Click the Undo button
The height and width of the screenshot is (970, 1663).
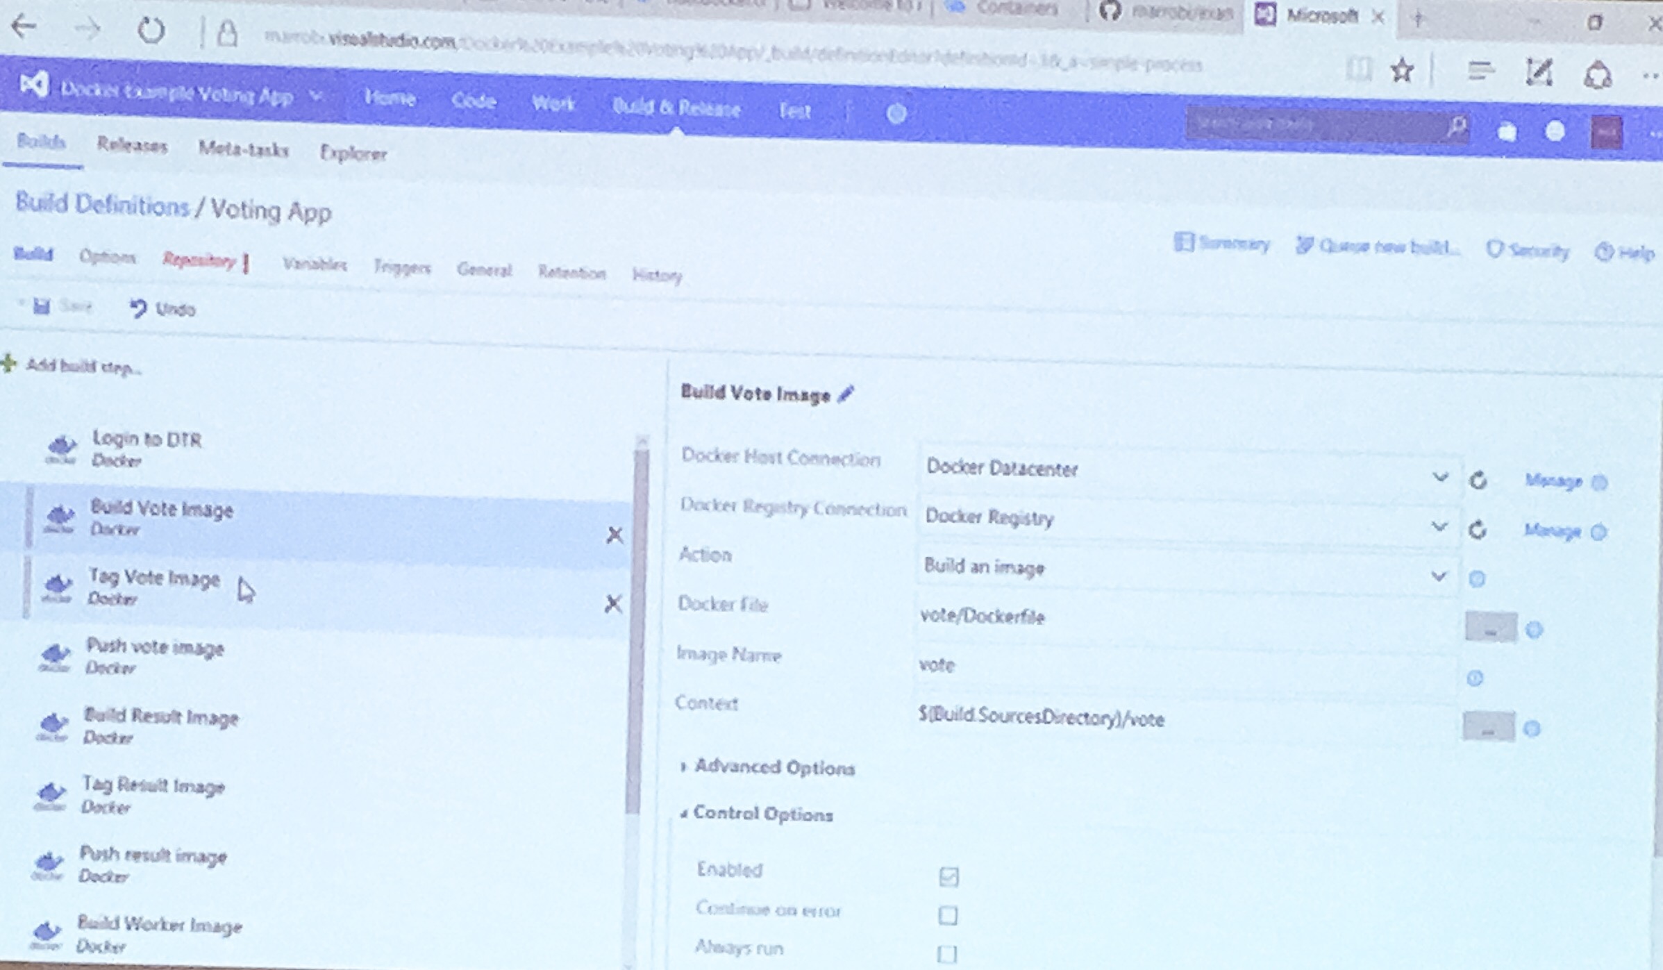coord(162,308)
